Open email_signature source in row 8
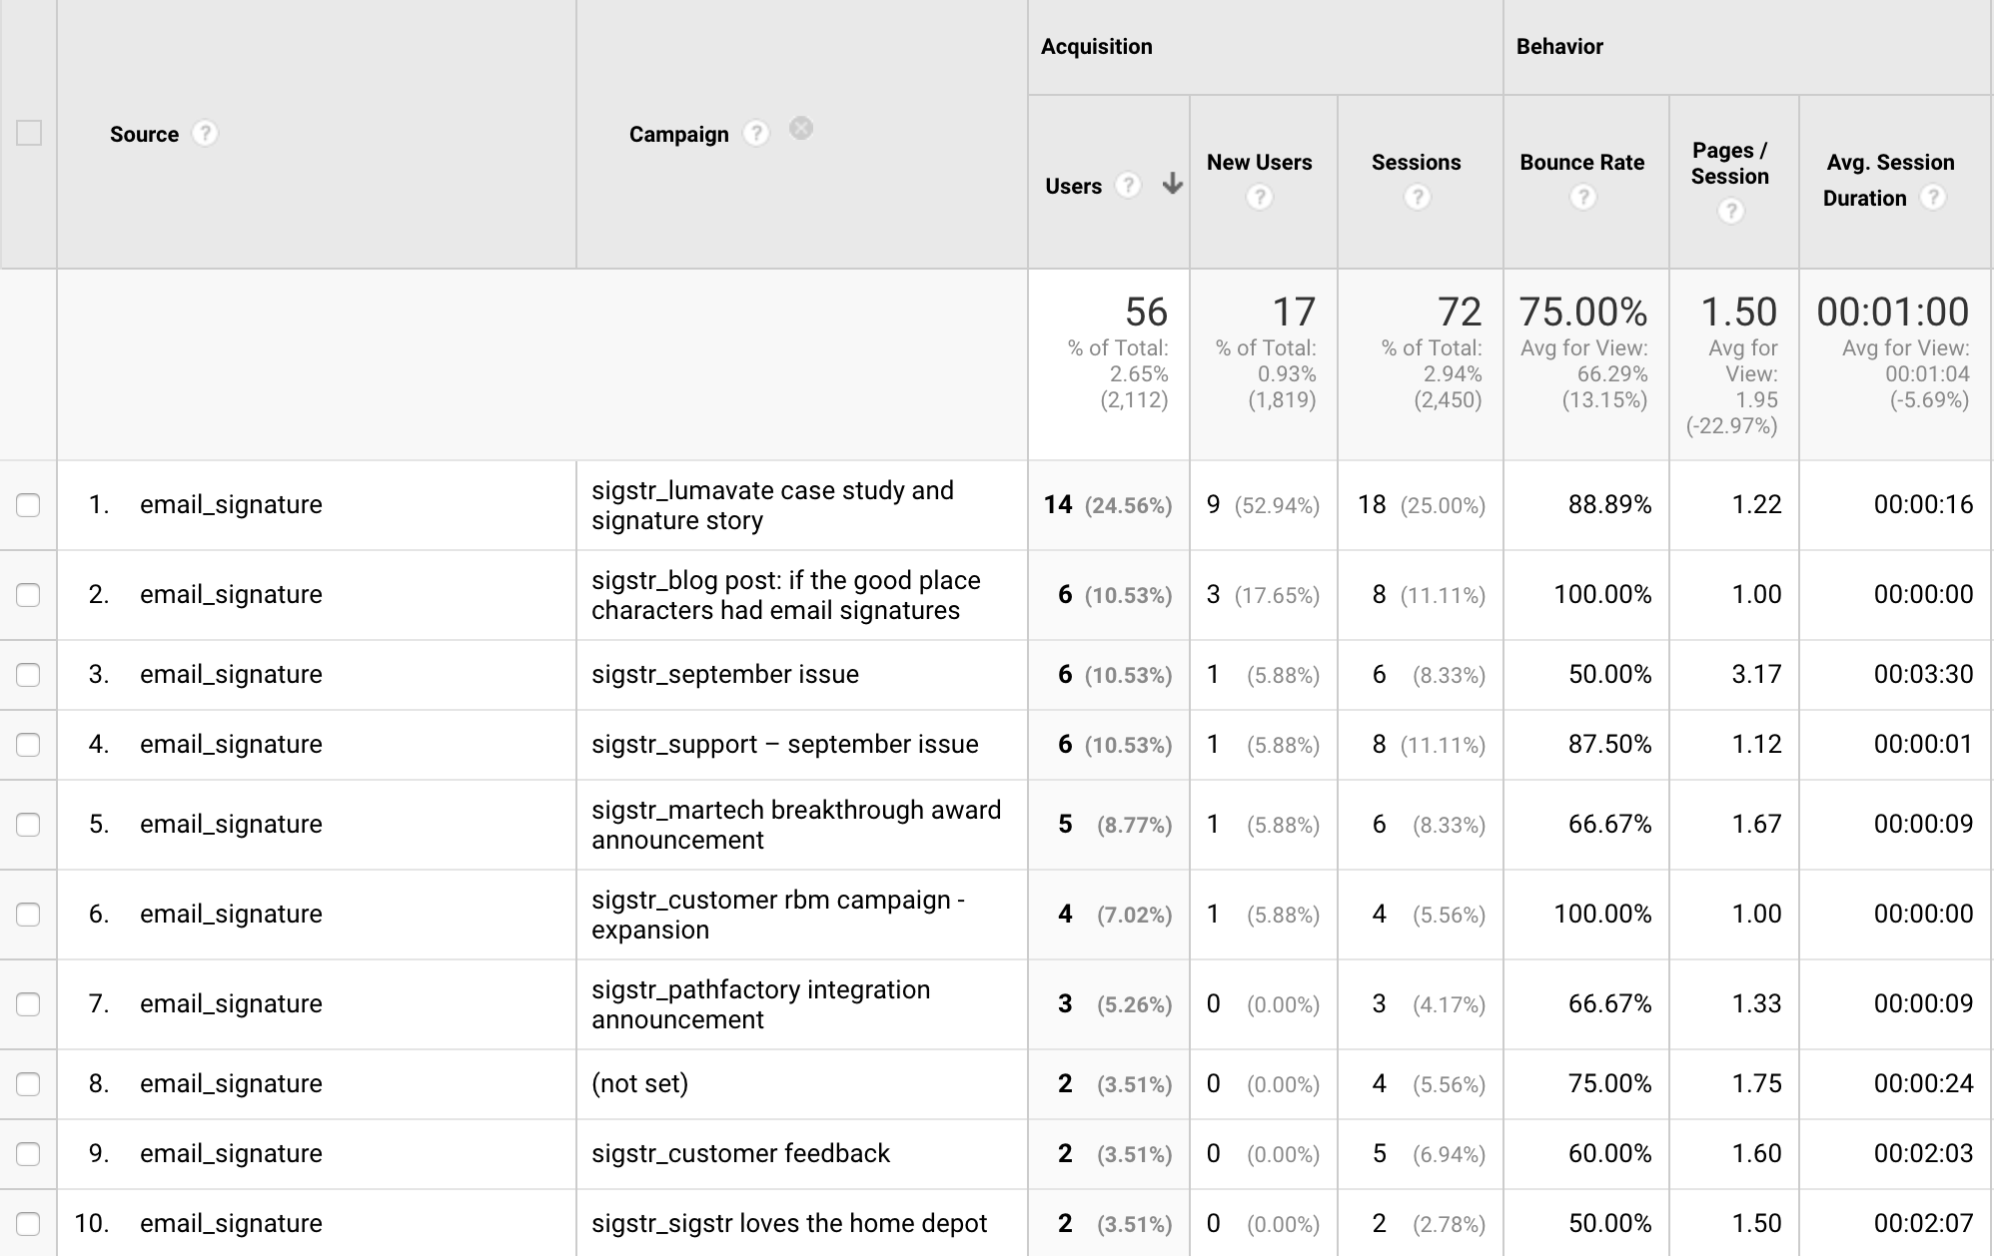 (x=231, y=1083)
